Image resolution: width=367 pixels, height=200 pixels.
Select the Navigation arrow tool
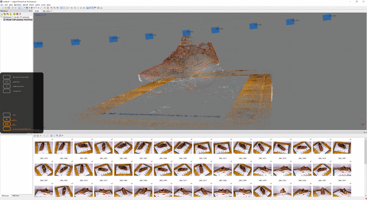(x=19, y=8)
